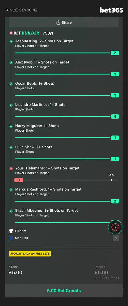Tap the green tick beside Bryan Mbeumo
128x306 pixels.
11,211
